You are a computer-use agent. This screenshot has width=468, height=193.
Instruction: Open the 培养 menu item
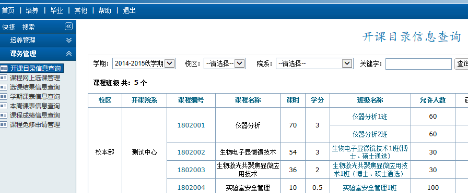pos(32,11)
